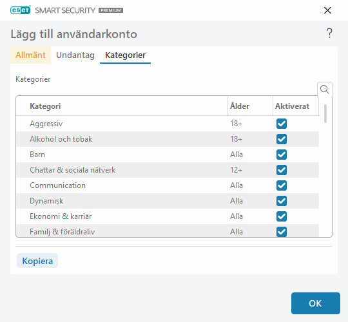
Task: Sort by the Kategori column header
Action: [122, 106]
